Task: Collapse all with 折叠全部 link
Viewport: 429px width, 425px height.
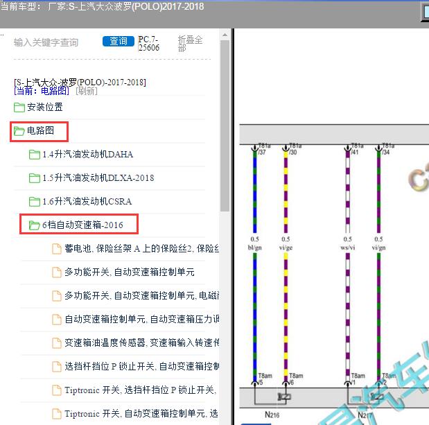Action: pyautogui.click(x=190, y=44)
